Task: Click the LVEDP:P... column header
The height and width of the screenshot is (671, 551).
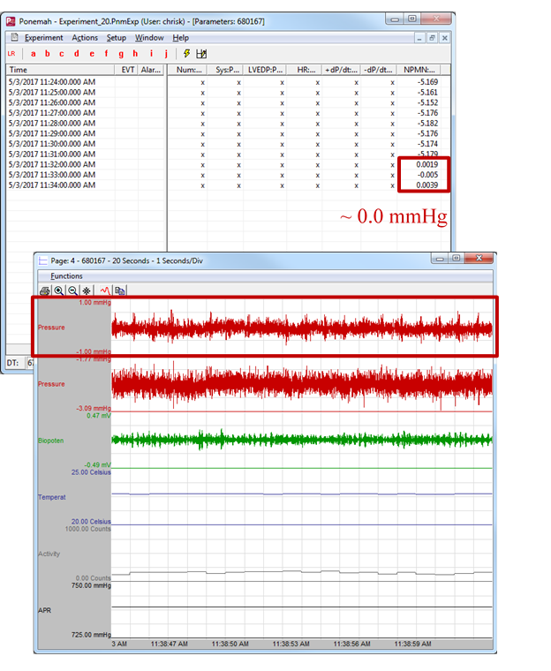Action: (265, 70)
